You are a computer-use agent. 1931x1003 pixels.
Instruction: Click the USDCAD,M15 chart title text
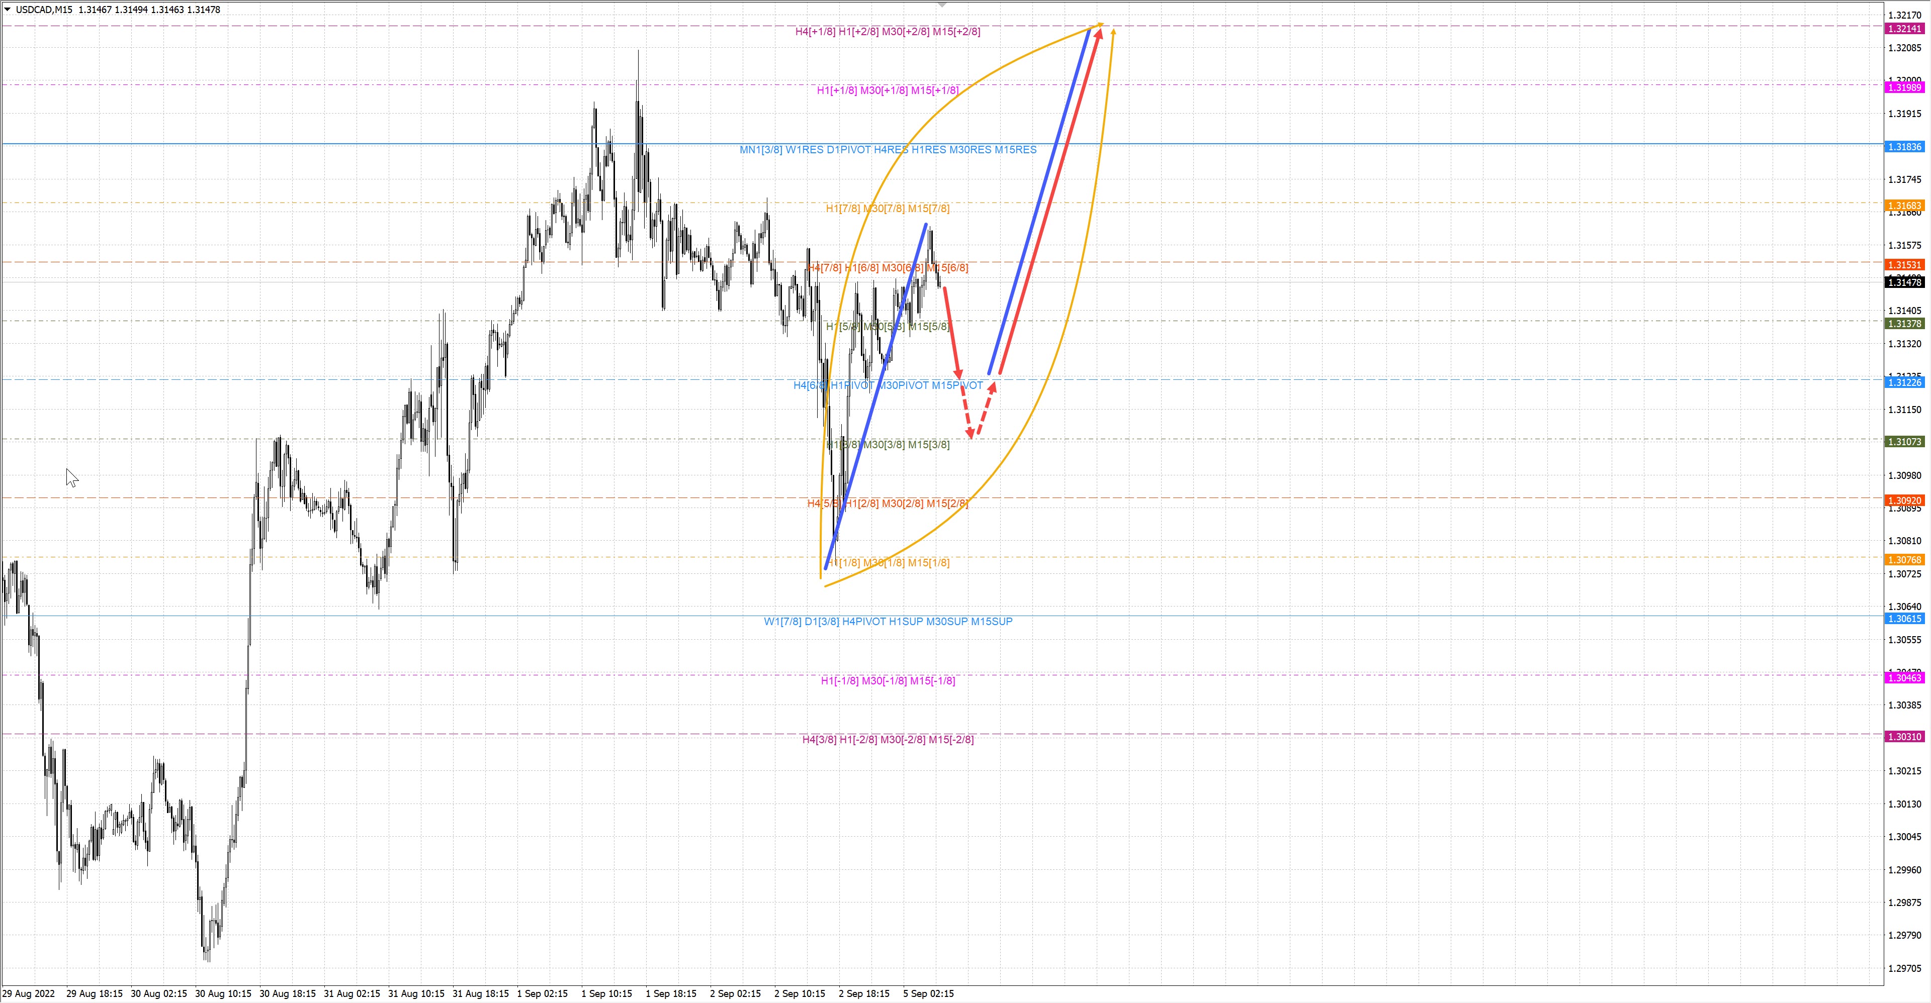43,10
